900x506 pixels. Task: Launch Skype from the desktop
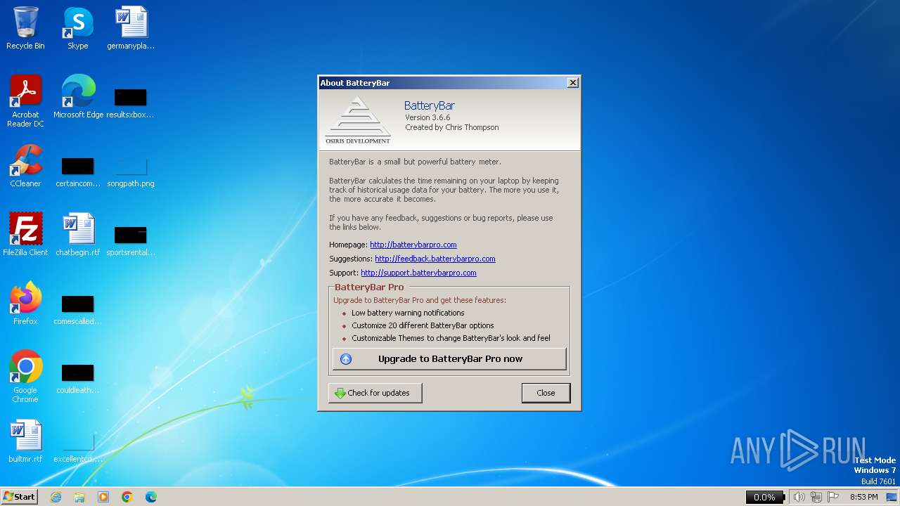tap(78, 28)
